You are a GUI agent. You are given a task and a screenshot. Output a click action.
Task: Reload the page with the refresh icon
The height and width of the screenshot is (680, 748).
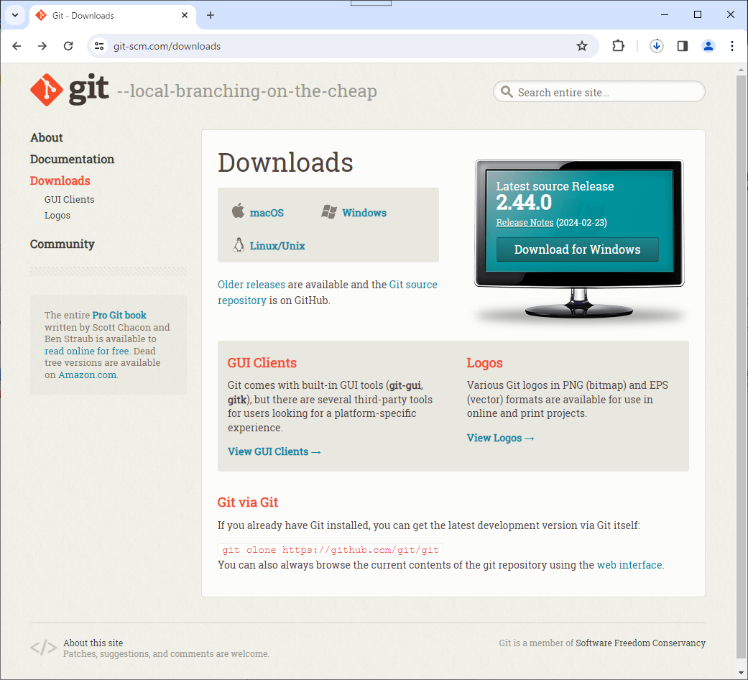pos(68,45)
